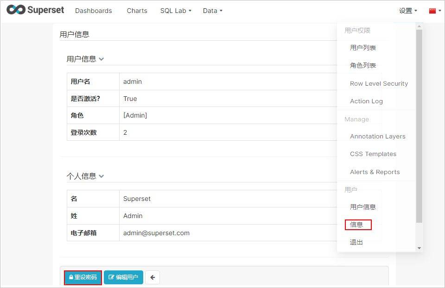445x288 pixels.
Task: Click the back arrow button
Action: click(153, 277)
